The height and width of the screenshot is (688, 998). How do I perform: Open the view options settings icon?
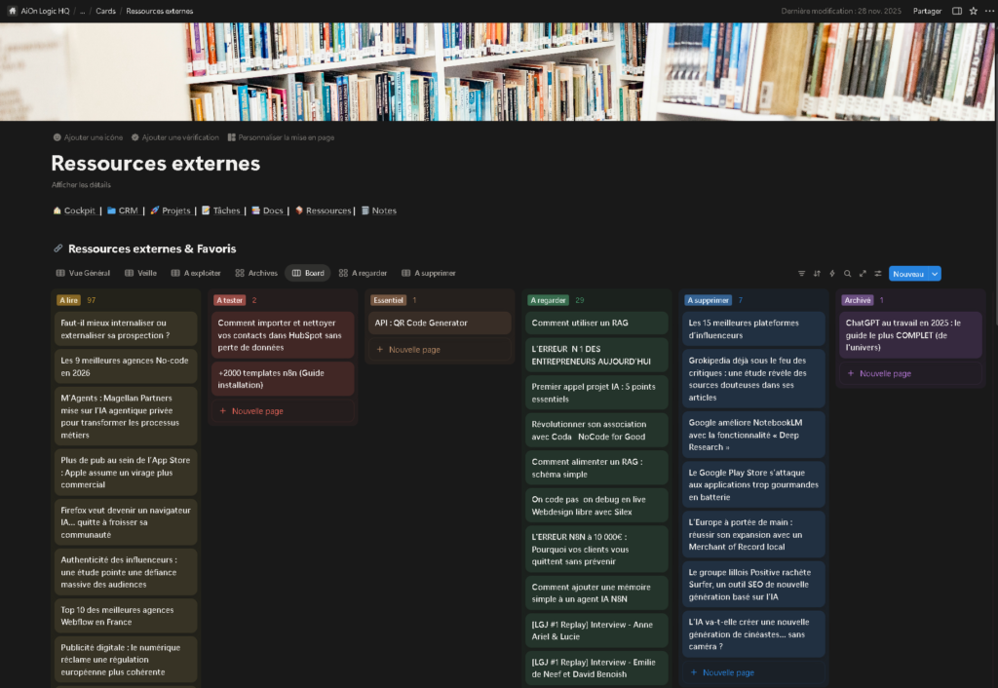coord(878,274)
